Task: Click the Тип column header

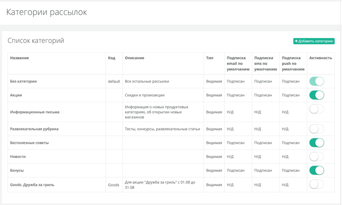Action: point(210,58)
